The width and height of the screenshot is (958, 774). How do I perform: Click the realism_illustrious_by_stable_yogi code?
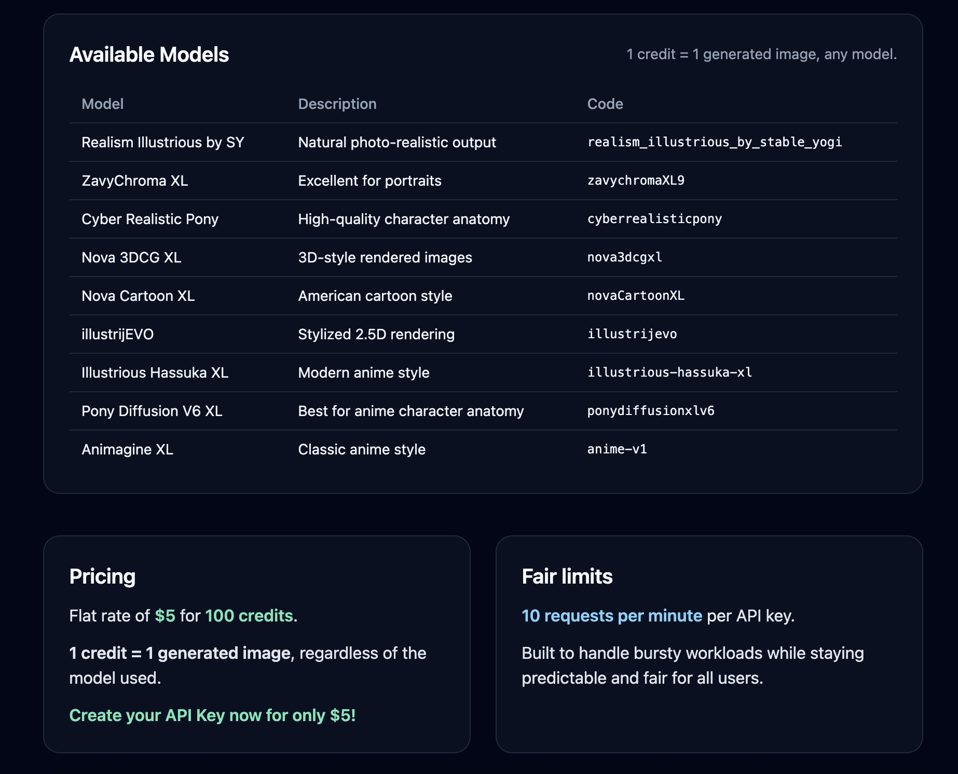click(x=714, y=142)
